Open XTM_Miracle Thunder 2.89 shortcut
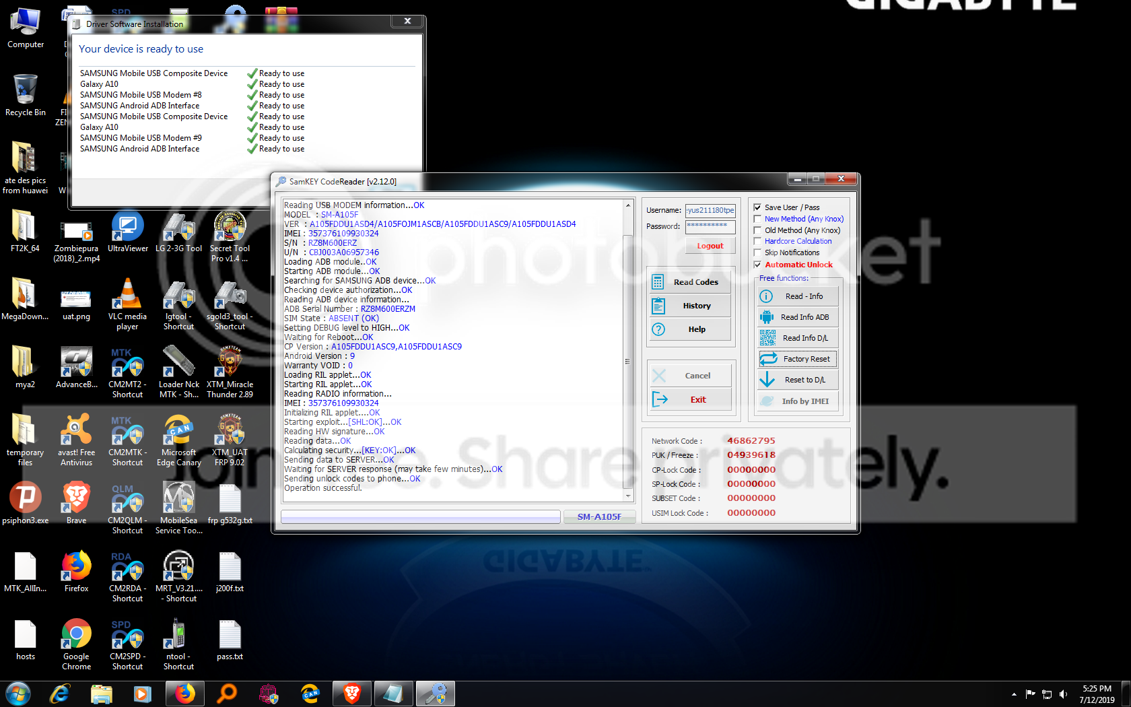The image size is (1131, 707). click(x=230, y=372)
